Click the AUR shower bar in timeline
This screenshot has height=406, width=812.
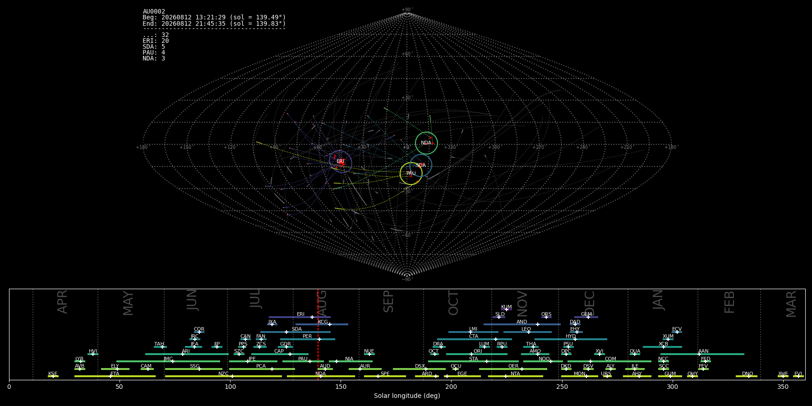pyautogui.click(x=365, y=369)
